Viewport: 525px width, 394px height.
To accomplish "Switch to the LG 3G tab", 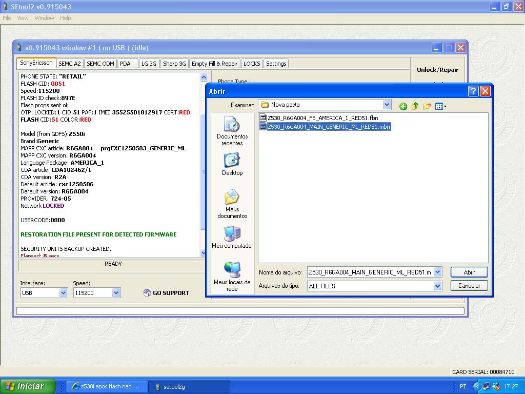I will [149, 64].
